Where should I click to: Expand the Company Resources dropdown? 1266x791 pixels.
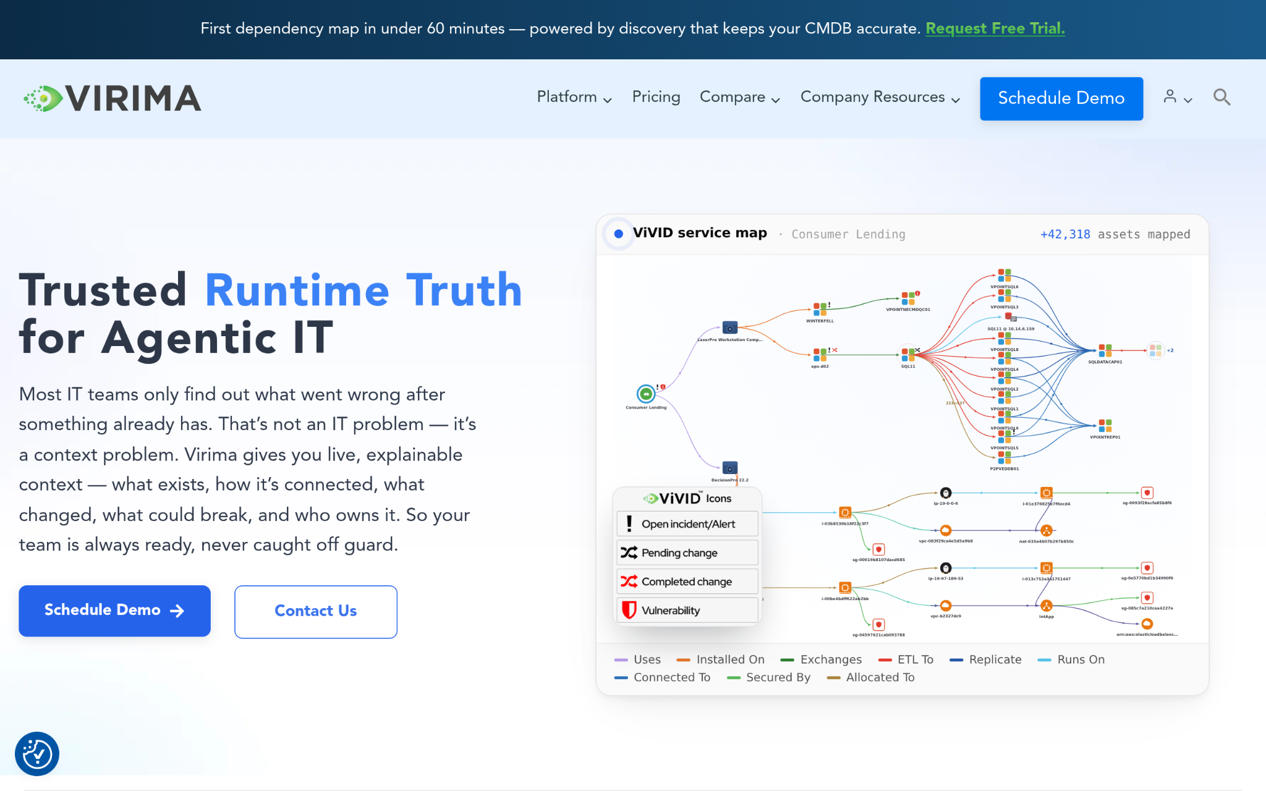[880, 97]
